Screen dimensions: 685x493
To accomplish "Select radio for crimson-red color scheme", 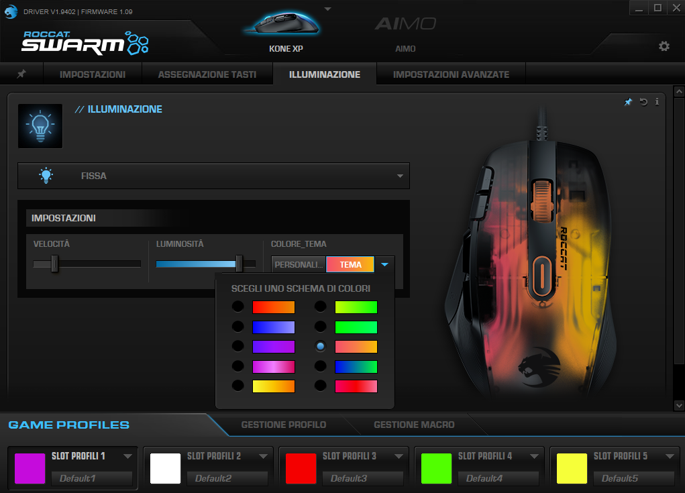I will tap(320, 385).
